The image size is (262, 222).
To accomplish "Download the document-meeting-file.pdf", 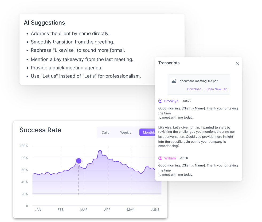I will click(x=194, y=89).
